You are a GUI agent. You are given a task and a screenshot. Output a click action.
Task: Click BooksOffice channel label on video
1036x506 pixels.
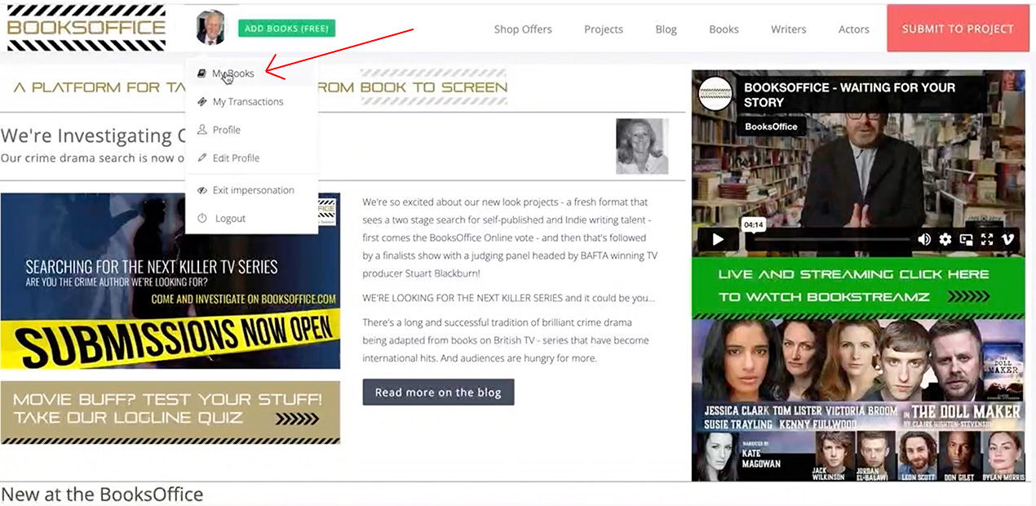coord(770,127)
